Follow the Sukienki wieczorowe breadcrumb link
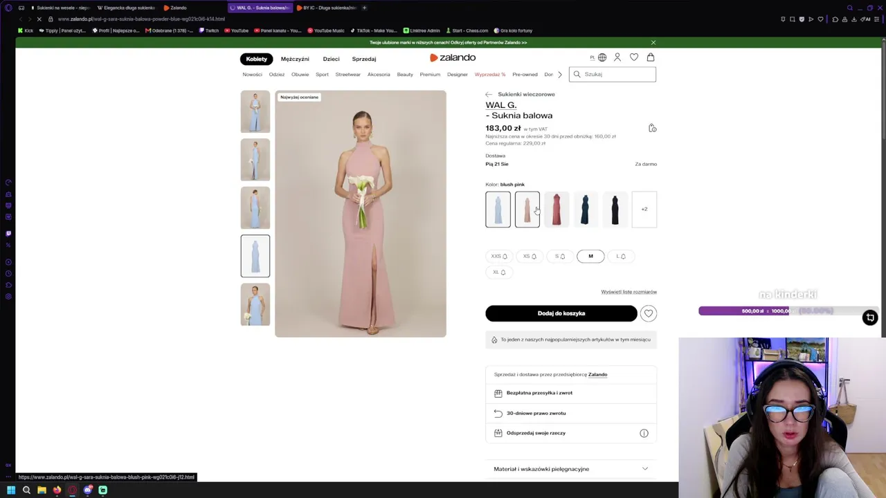 [x=526, y=94]
